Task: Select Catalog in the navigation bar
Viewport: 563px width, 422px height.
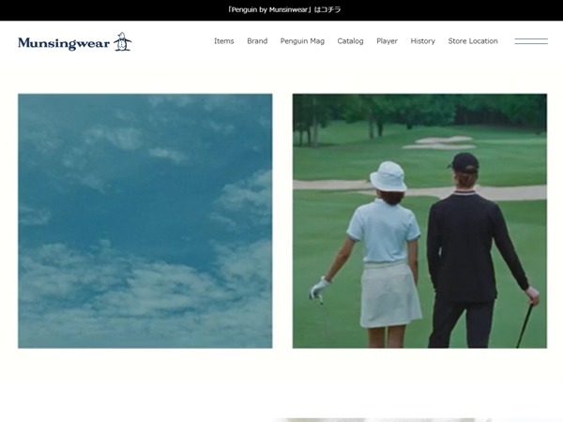Action: point(350,41)
